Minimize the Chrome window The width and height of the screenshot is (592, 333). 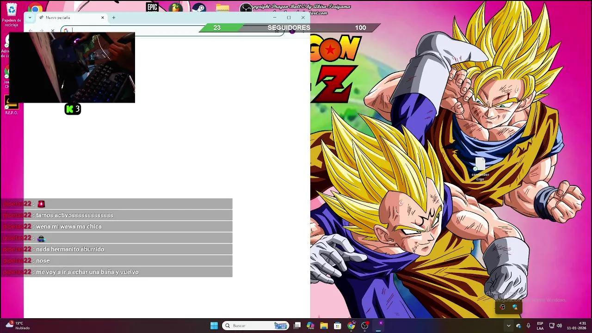click(275, 18)
